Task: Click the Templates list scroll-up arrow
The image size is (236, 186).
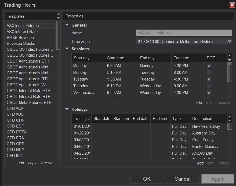Action: pyautogui.click(x=58, y=14)
